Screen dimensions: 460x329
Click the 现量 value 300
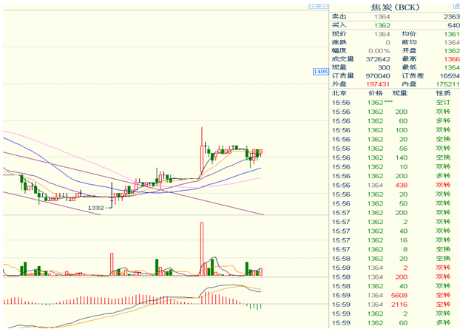pos(384,67)
